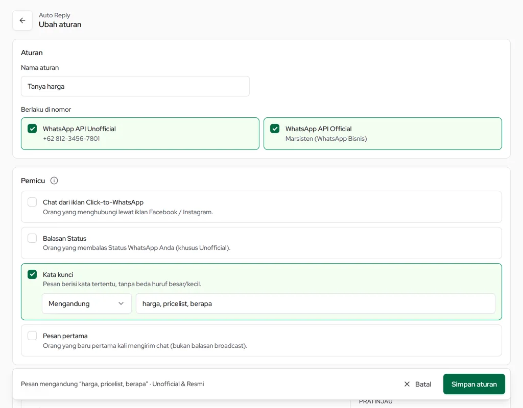Click the Pemicu section heading
The width and height of the screenshot is (523, 408).
point(33,181)
